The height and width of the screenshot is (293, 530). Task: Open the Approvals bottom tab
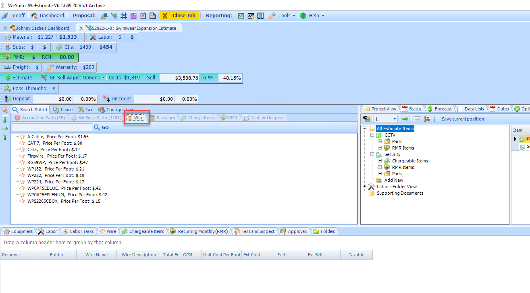coord(293,231)
